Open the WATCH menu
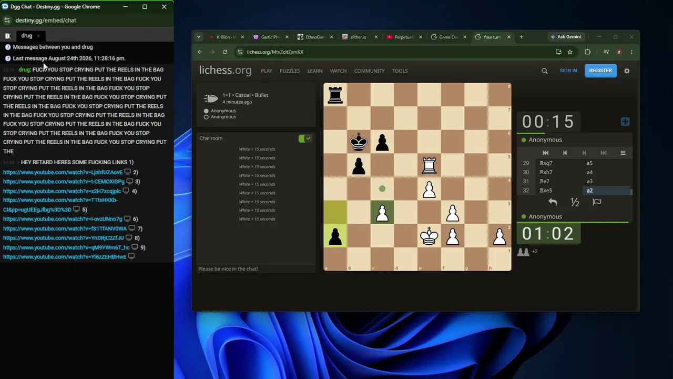Image resolution: width=673 pixels, height=379 pixels. (338, 71)
